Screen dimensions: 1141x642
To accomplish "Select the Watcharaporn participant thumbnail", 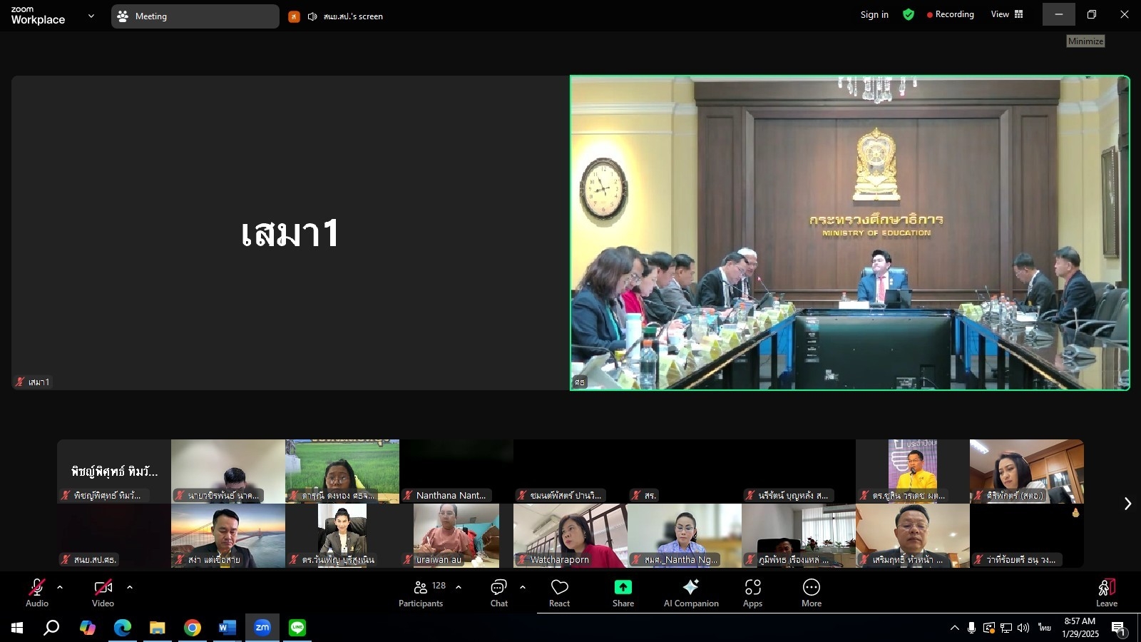I will pyautogui.click(x=570, y=536).
